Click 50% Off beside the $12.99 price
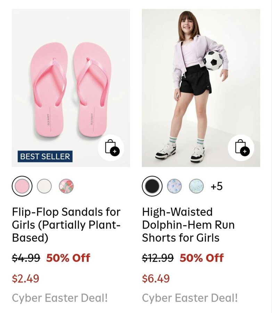 pos(201,258)
